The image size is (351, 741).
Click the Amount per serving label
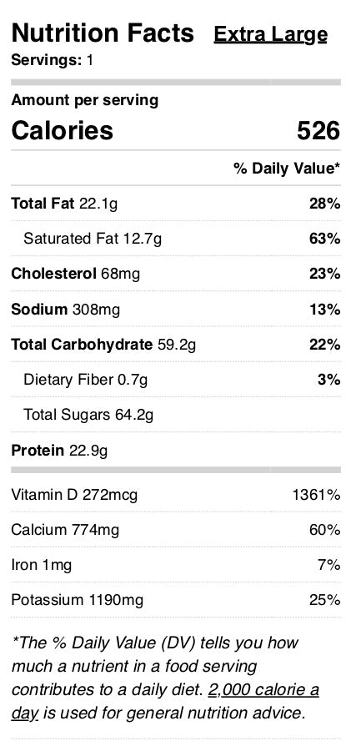tap(85, 100)
